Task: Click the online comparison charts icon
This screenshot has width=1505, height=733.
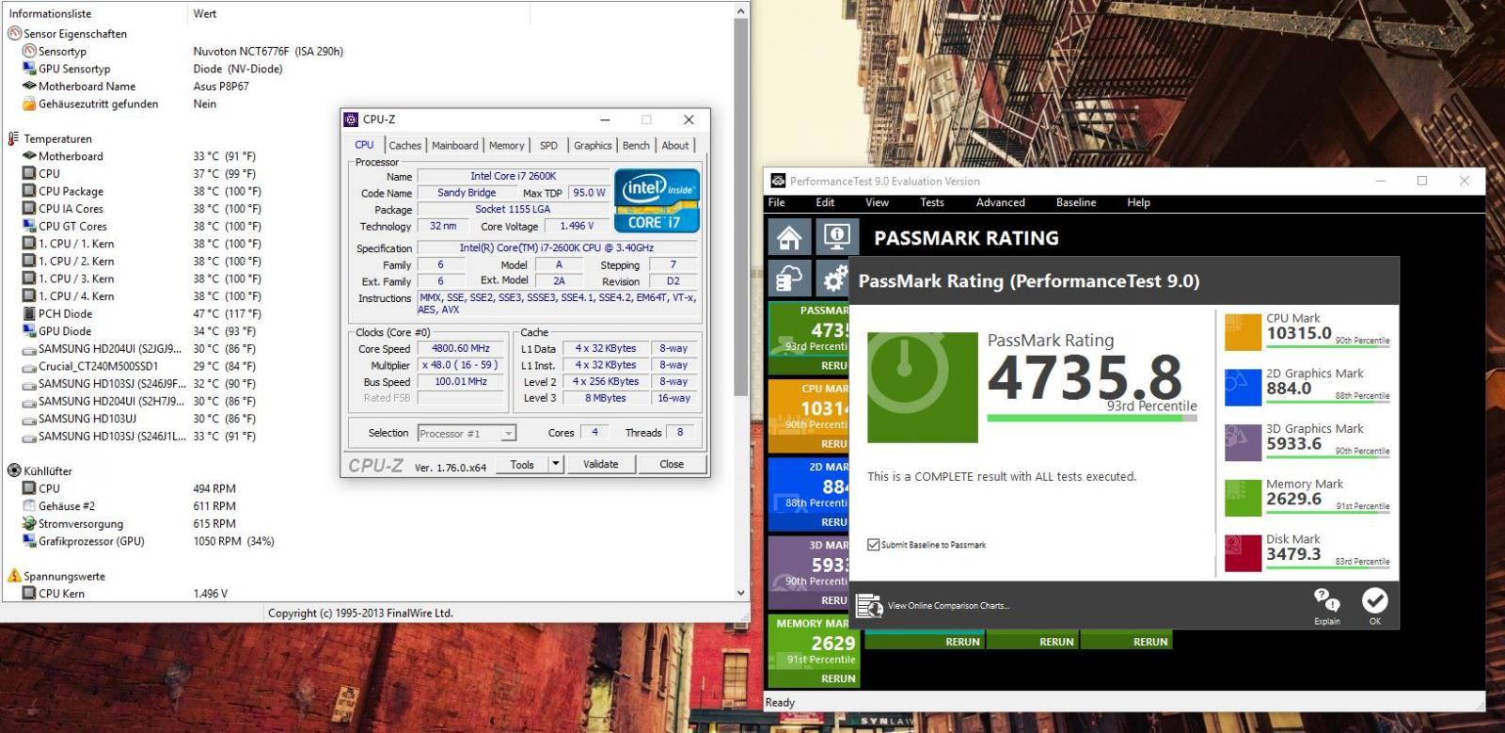Action: 869,605
